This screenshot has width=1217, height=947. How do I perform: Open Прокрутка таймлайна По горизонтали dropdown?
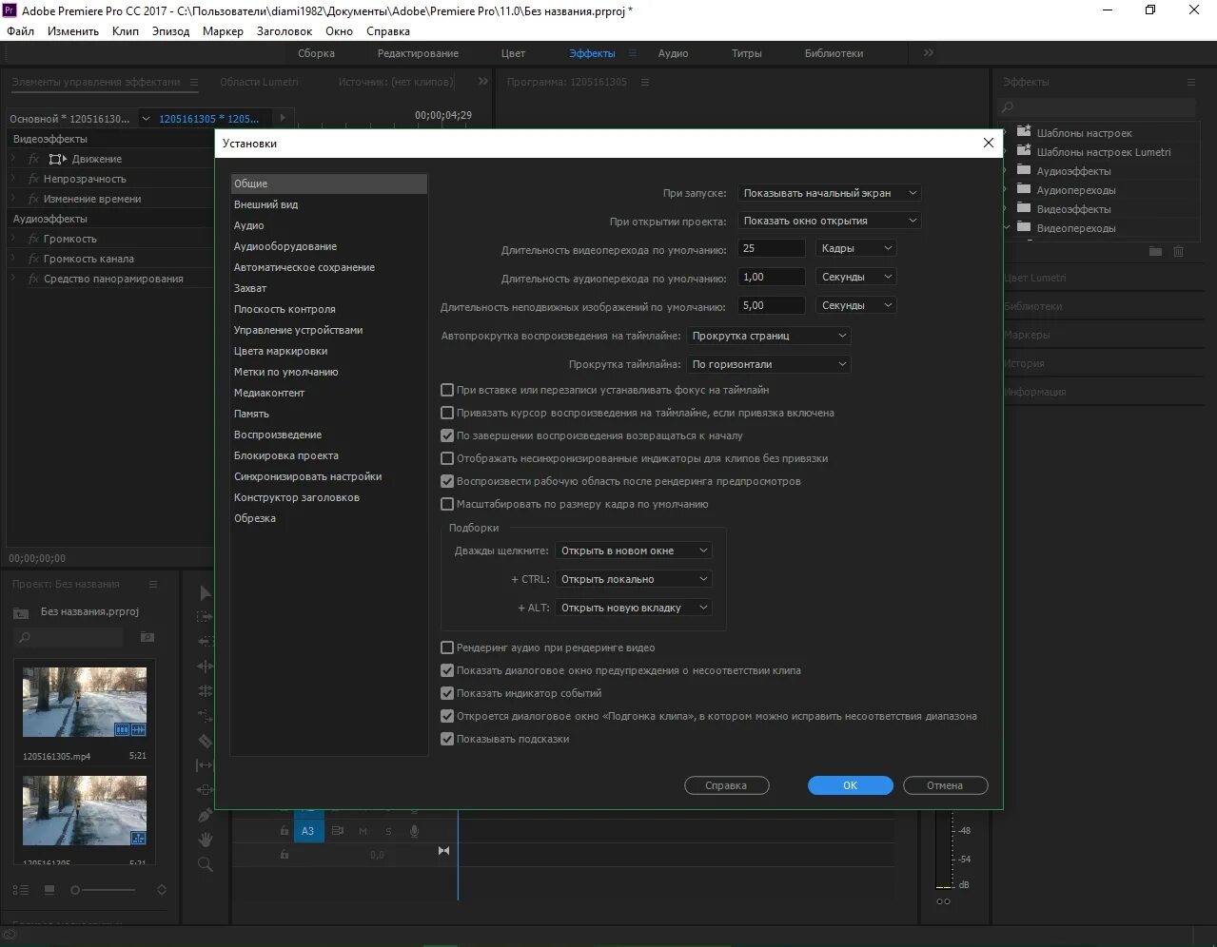pyautogui.click(x=768, y=364)
